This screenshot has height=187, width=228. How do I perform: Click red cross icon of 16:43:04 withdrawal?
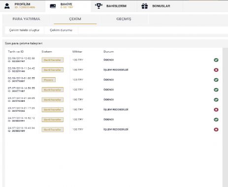(x=216, y=129)
